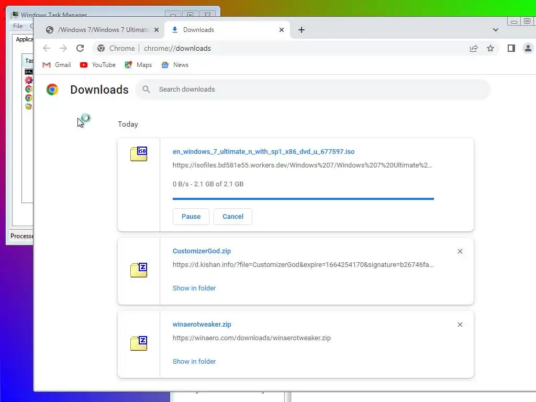Go back using Chrome's back arrow

tap(47, 48)
